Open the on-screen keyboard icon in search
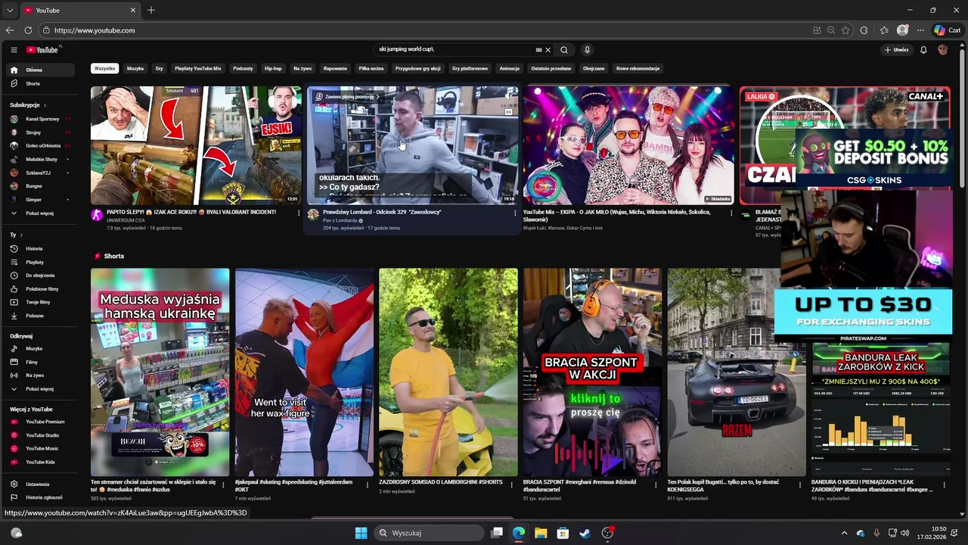968x545 pixels. click(x=538, y=50)
